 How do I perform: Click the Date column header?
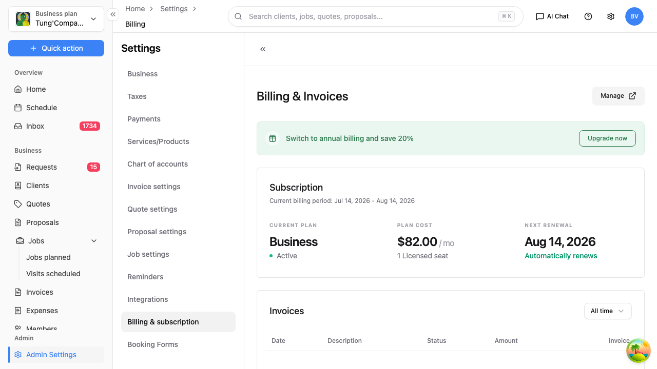click(x=278, y=341)
